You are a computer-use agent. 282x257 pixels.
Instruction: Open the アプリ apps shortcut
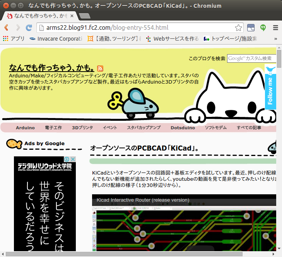14,39
